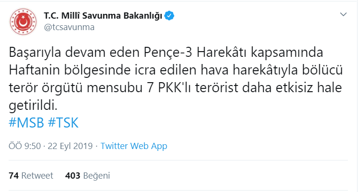View the 74 Retweet list
Image resolution: width=358 pixels, height=192 pixels.
pyautogui.click(x=31, y=176)
